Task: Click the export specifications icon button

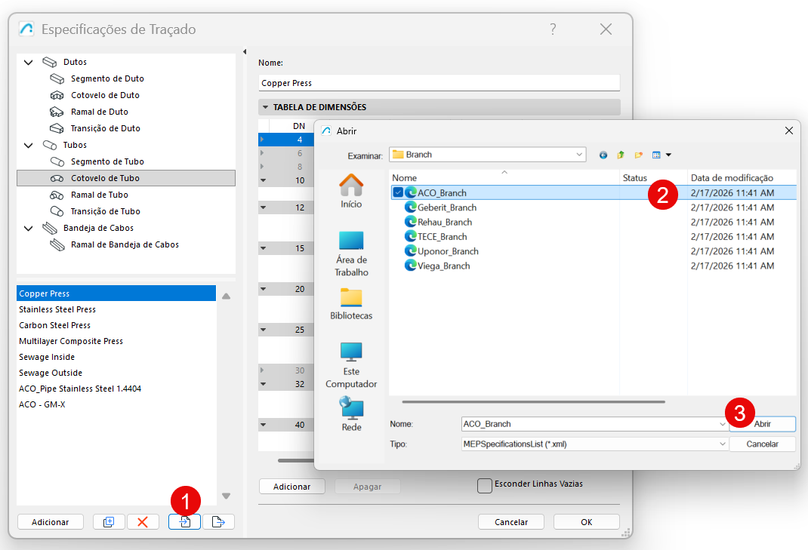Action: tap(218, 521)
